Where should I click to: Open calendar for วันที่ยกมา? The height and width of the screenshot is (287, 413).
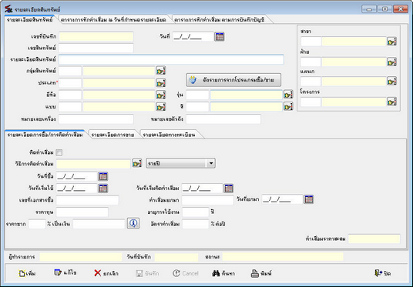click(x=309, y=199)
